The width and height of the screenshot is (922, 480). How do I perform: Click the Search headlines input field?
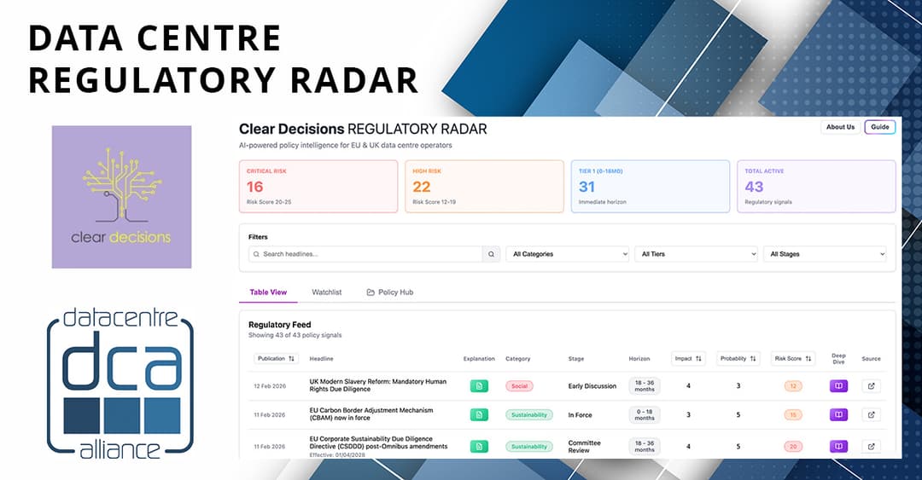click(x=365, y=254)
